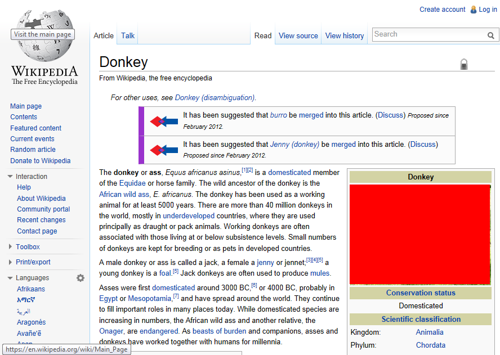Open Scientific classification infobox link
Viewport: 500px width, 355px height.
click(421, 320)
